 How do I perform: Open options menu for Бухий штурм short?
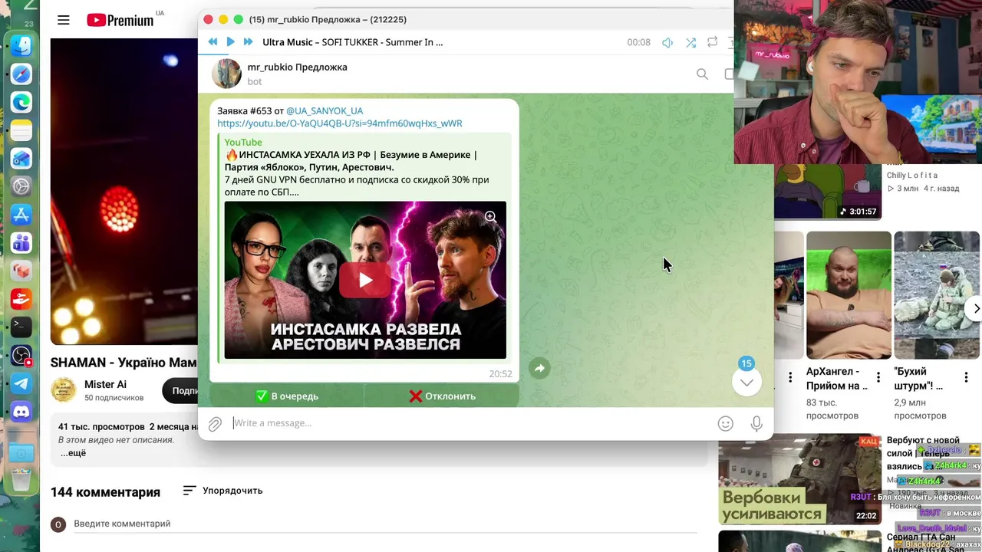(x=966, y=378)
